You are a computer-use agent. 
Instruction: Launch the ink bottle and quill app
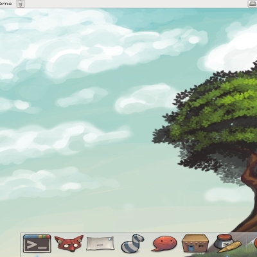[x=227, y=244]
